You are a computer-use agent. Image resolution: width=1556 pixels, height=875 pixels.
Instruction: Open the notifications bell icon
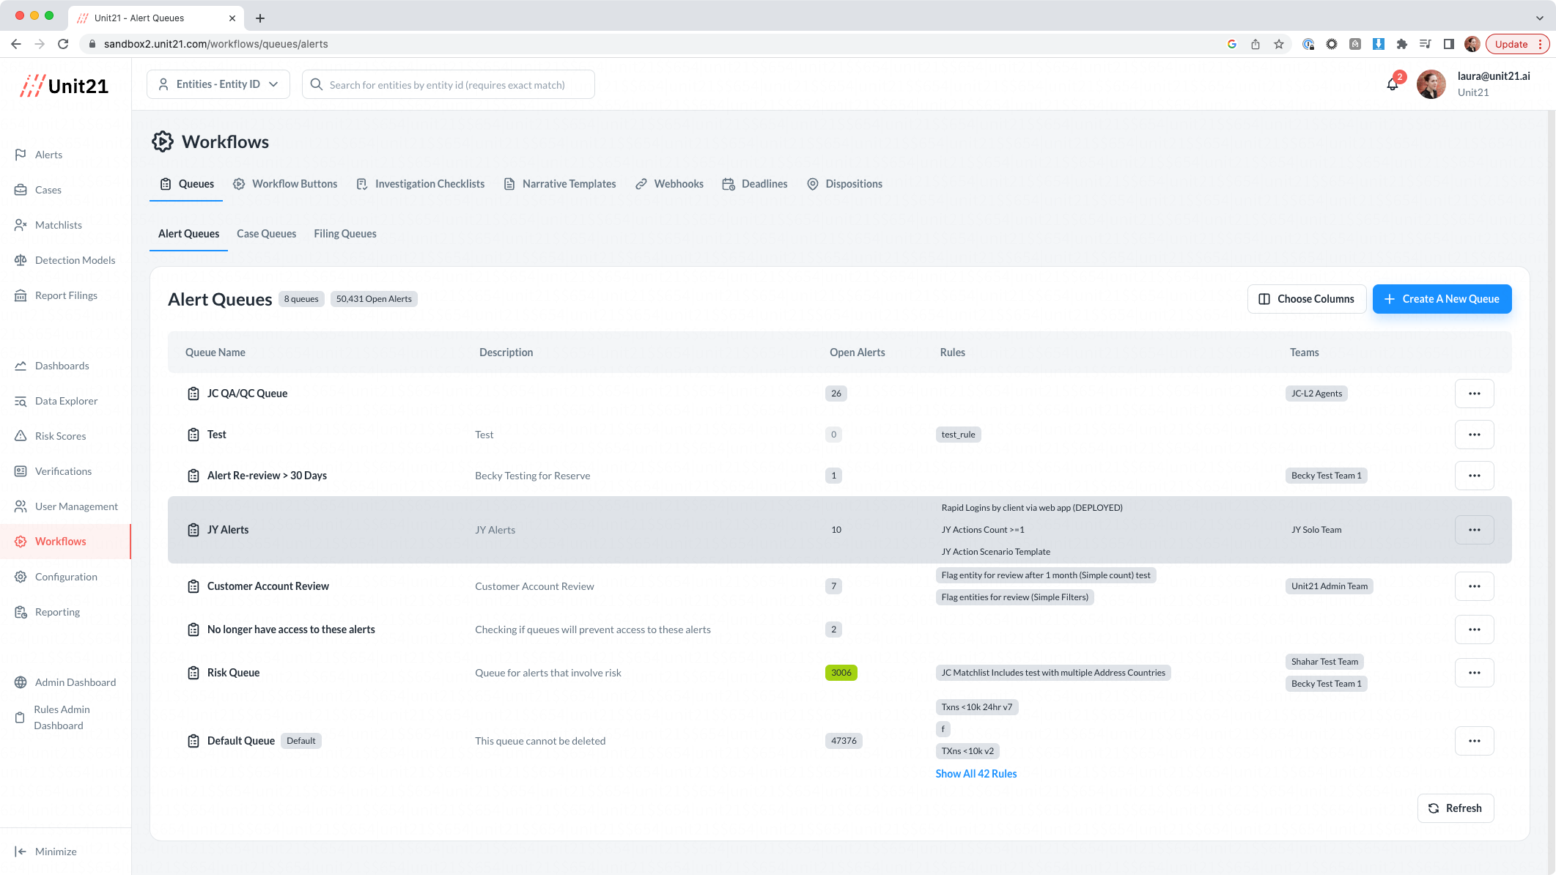(1392, 84)
